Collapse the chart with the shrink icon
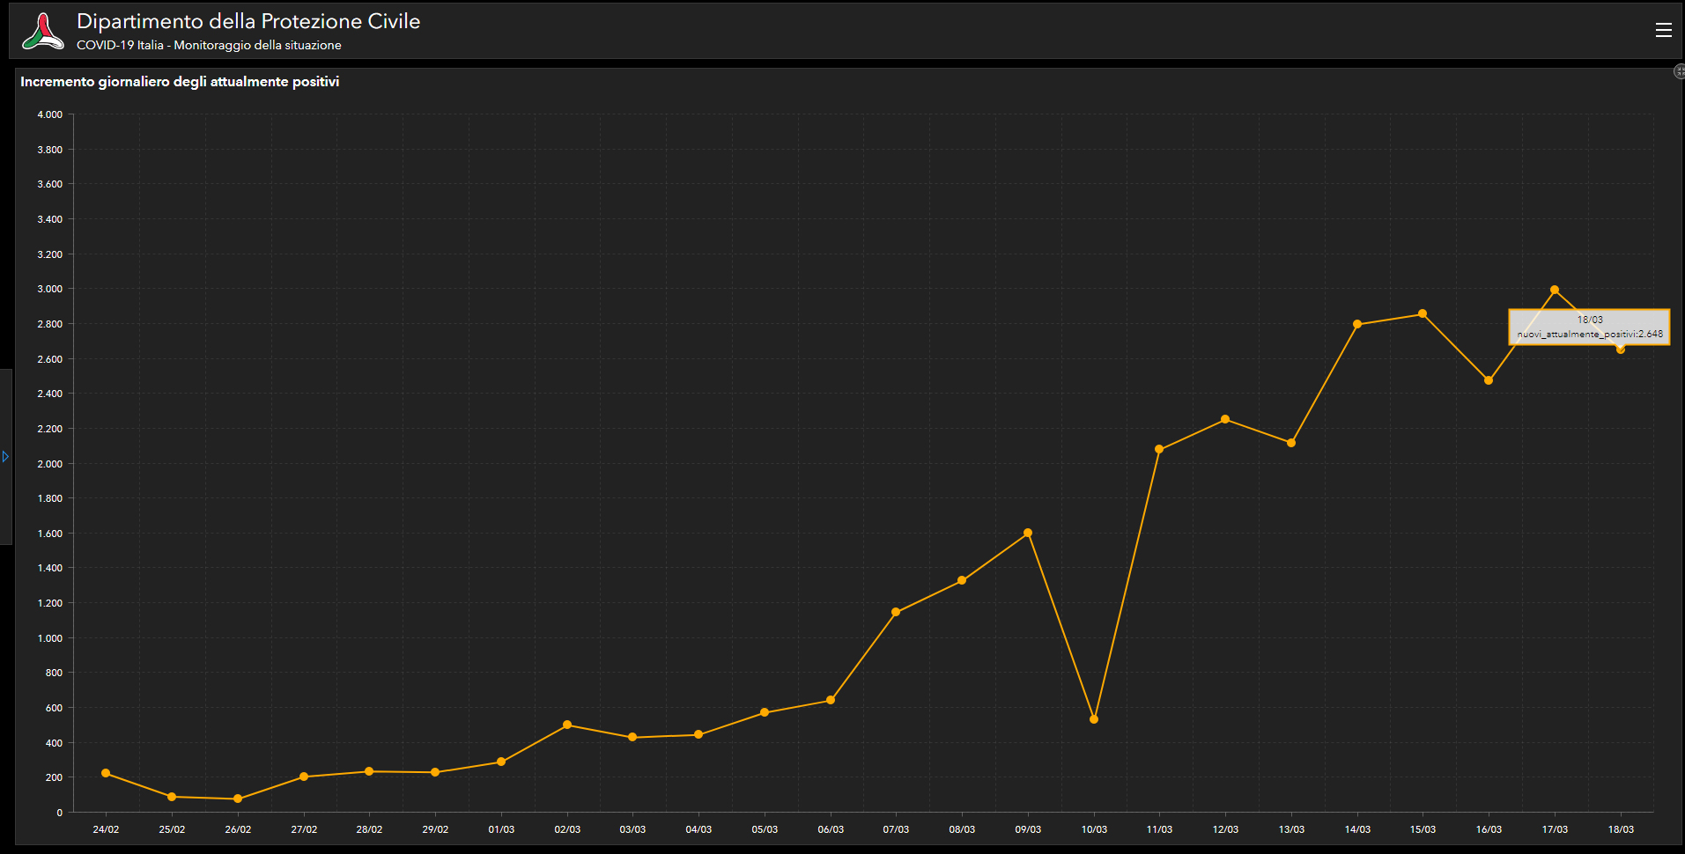Viewport: 1685px width, 854px height. 1679,71
